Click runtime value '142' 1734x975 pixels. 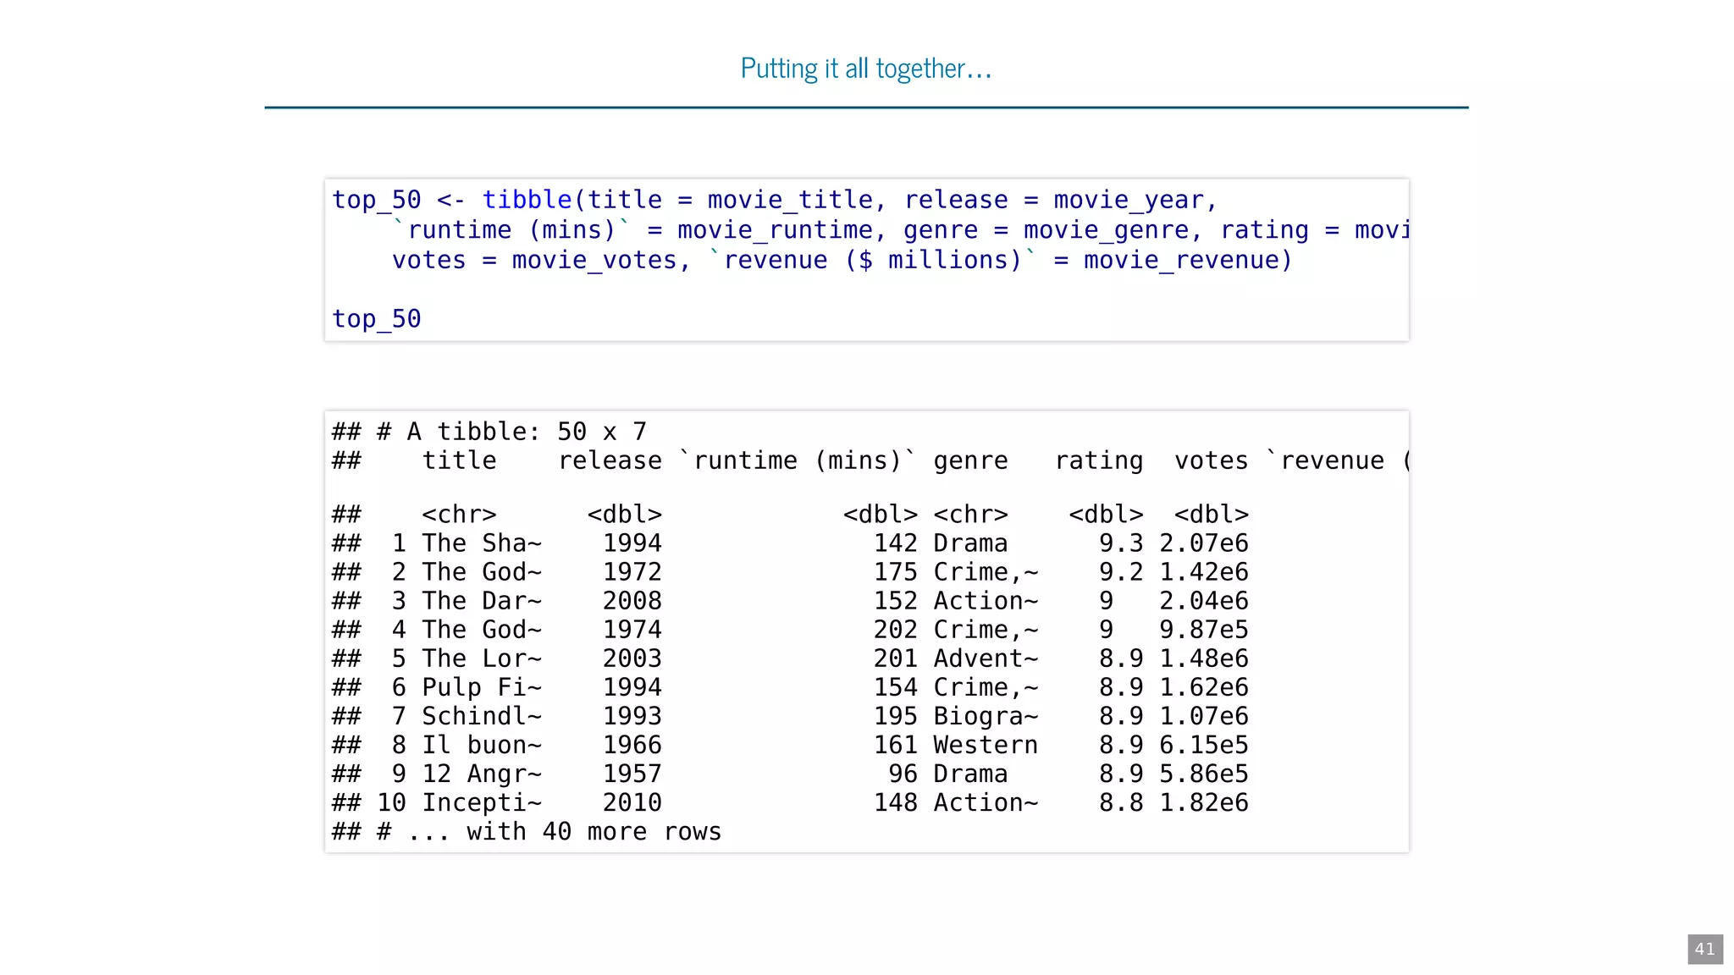tap(895, 543)
